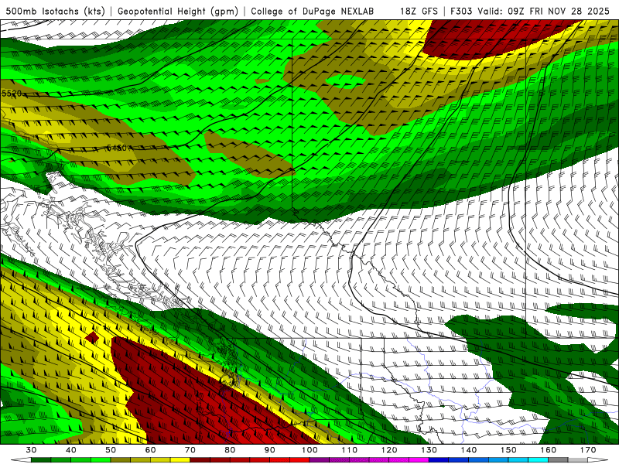Click the 90 value on the color scale

(x=269, y=450)
